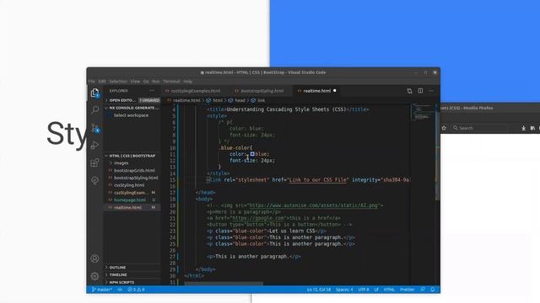Image resolution: width=540 pixels, height=303 pixels.
Task: Change LF end of line sequence
Action: coord(376,290)
